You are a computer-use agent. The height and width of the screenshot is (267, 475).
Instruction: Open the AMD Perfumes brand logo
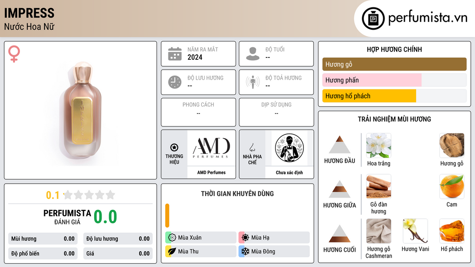pyautogui.click(x=212, y=148)
